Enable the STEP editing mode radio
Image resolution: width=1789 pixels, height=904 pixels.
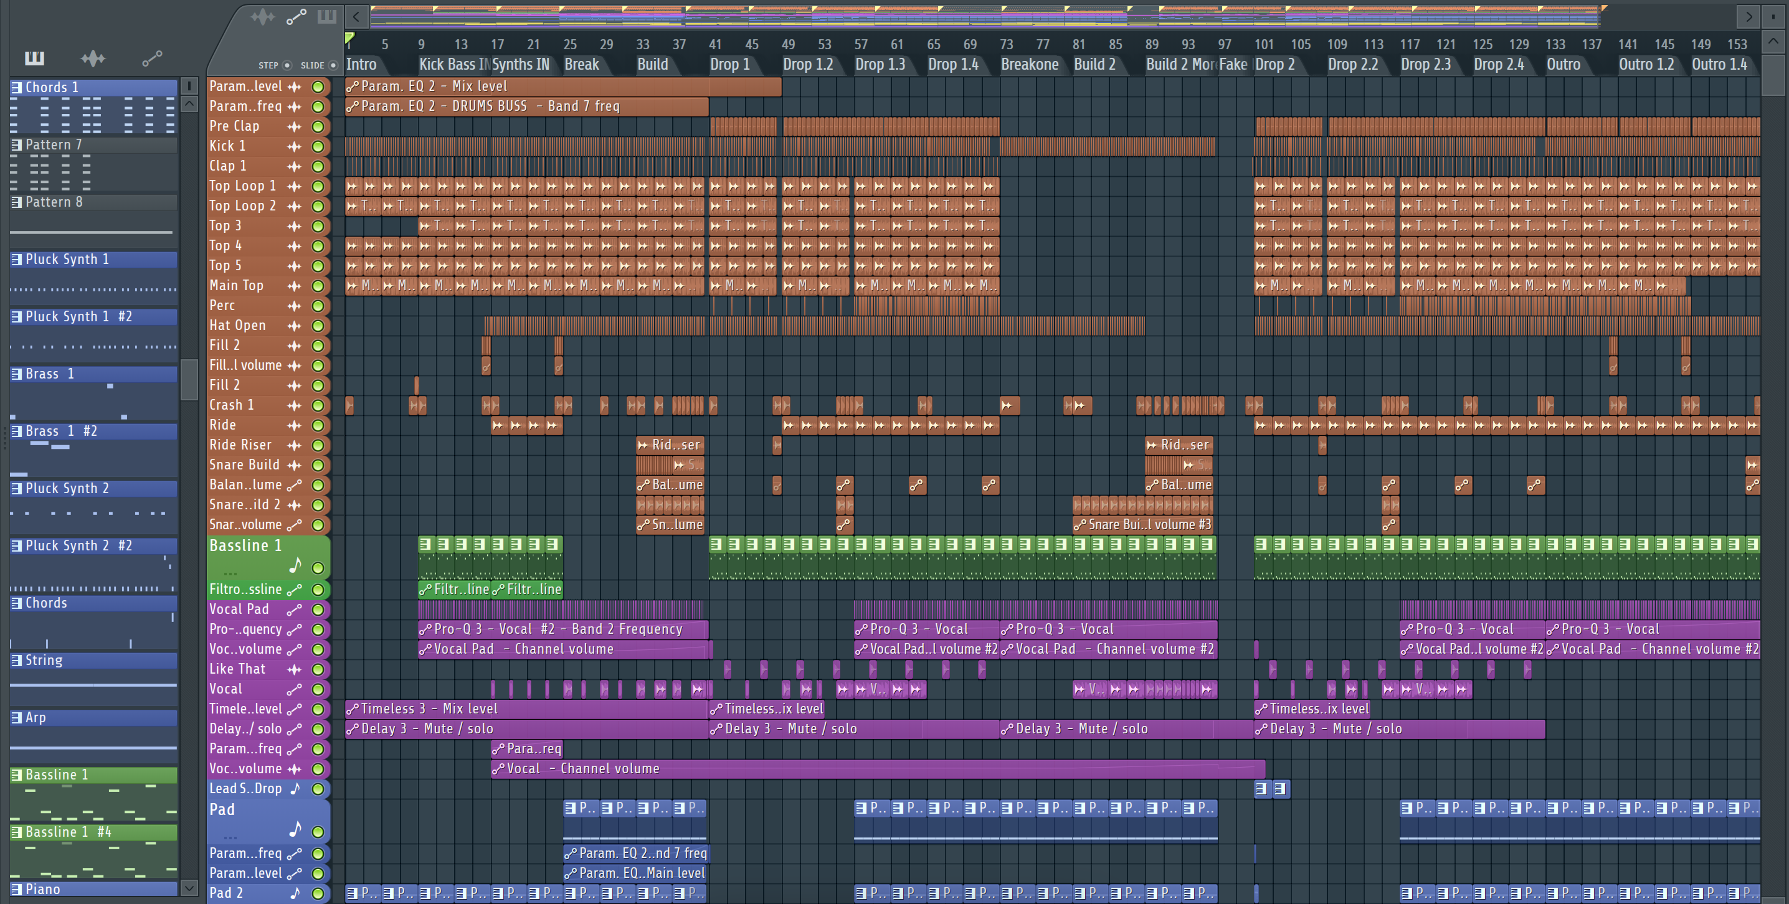click(x=287, y=65)
